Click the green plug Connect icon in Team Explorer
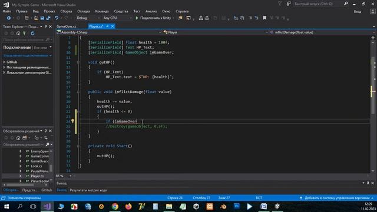Image resolution: width=377 pixels, height=212 pixels. tap(24, 34)
